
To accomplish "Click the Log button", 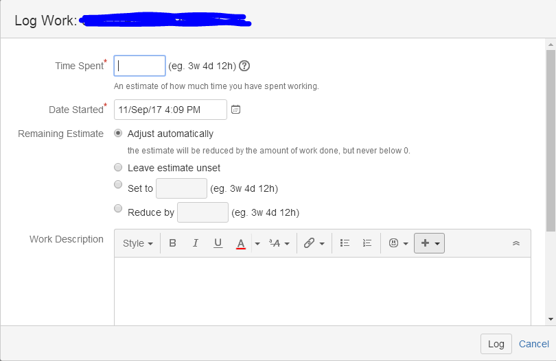I will [496, 344].
